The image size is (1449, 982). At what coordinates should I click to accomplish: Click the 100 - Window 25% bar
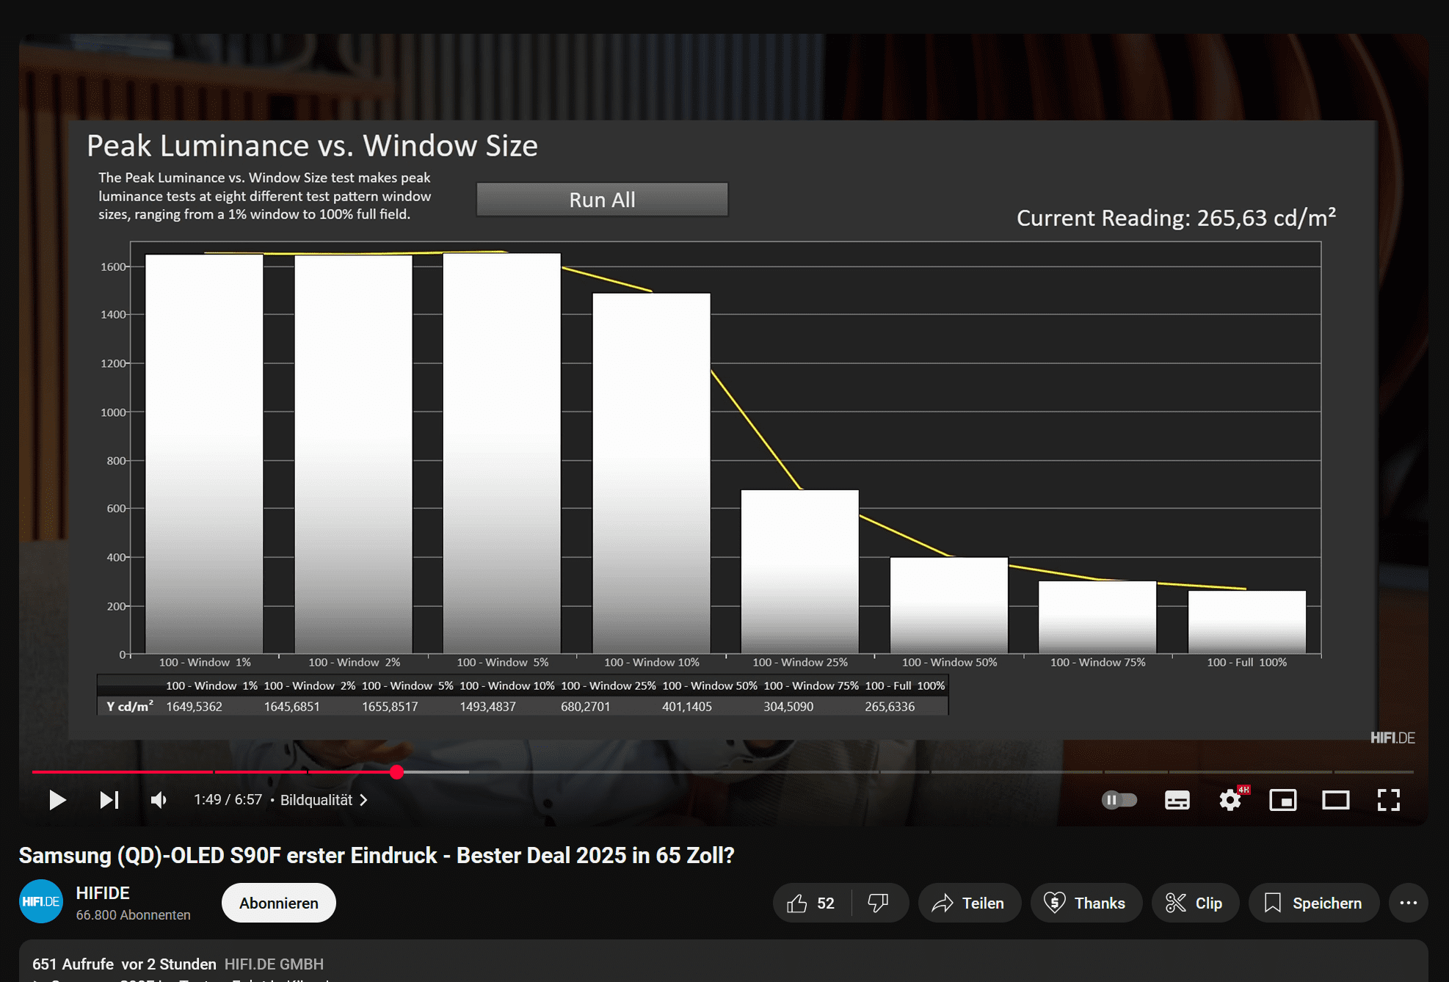coord(800,572)
